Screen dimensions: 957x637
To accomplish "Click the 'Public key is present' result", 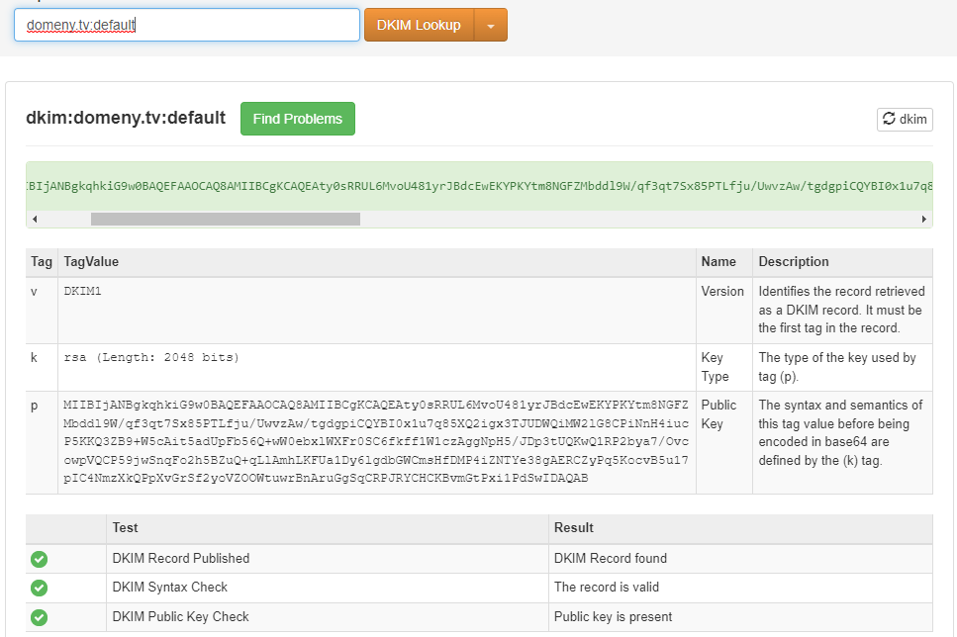I will tap(613, 617).
